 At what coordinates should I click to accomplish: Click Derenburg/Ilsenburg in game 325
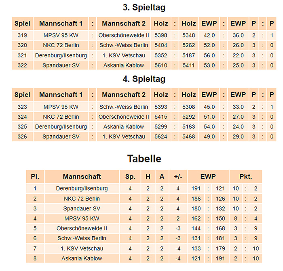(61, 127)
